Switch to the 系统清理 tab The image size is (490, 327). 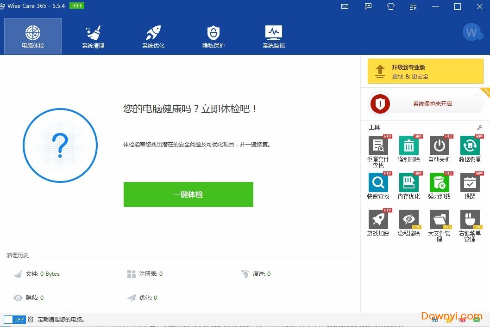click(93, 36)
